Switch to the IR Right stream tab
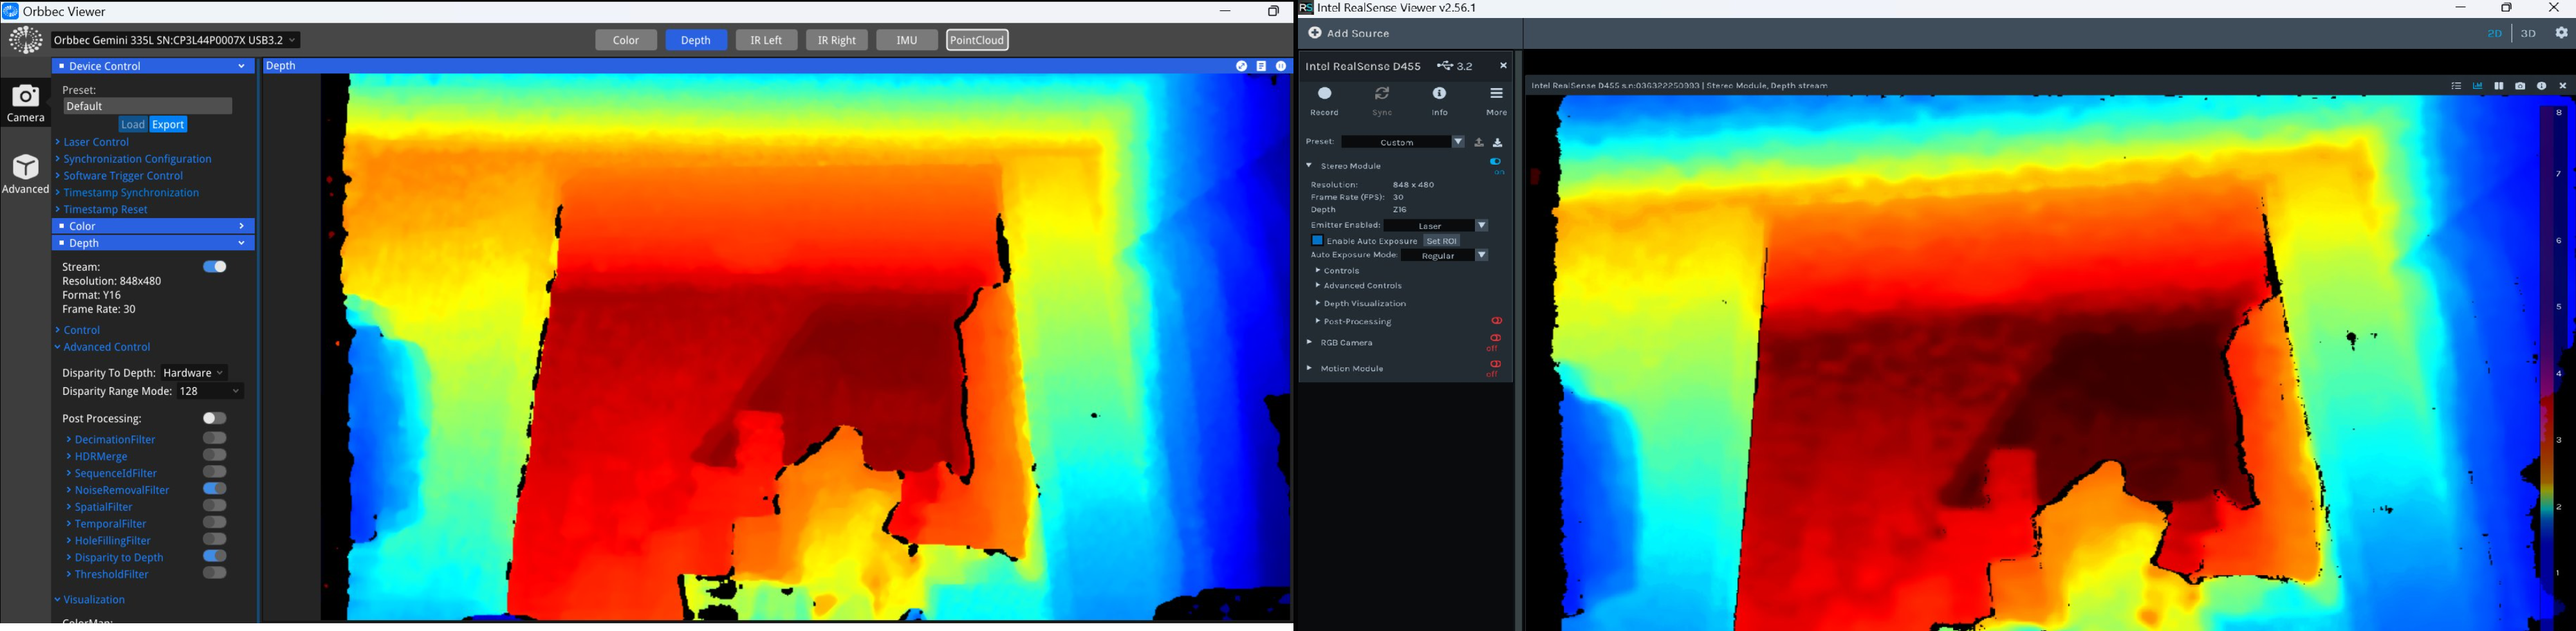This screenshot has height=631, width=2576. point(836,40)
